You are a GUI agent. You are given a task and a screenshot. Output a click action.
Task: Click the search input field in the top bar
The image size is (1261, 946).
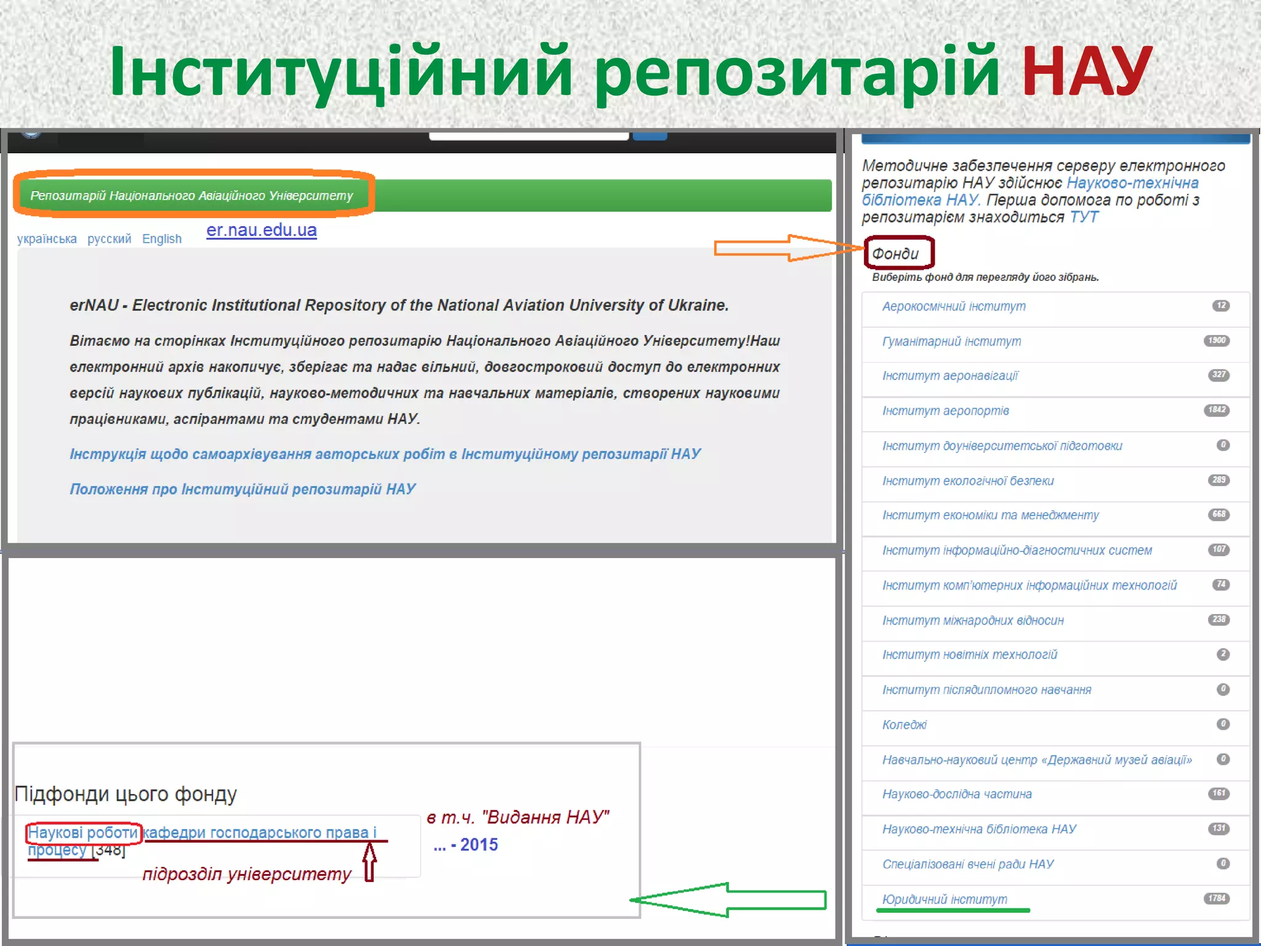click(529, 135)
